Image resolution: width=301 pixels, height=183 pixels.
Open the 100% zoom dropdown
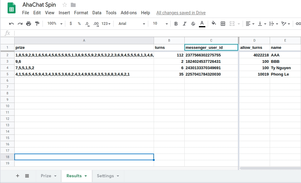(x=55, y=24)
